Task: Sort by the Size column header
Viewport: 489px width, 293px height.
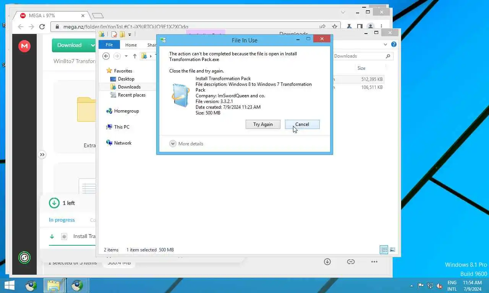Action: (361, 68)
